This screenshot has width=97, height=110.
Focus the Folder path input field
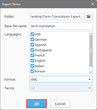coord(56,16)
